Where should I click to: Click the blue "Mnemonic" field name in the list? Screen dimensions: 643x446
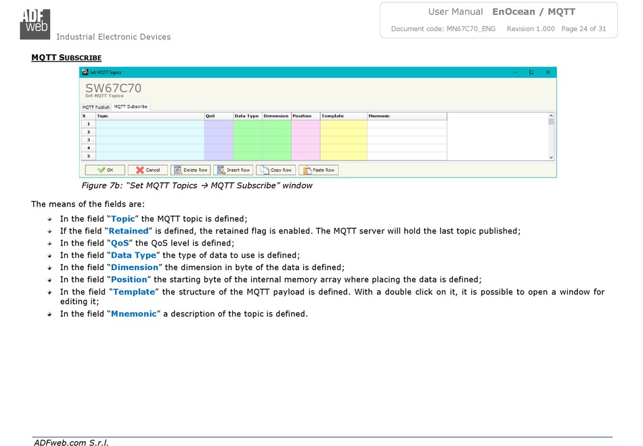134,313
